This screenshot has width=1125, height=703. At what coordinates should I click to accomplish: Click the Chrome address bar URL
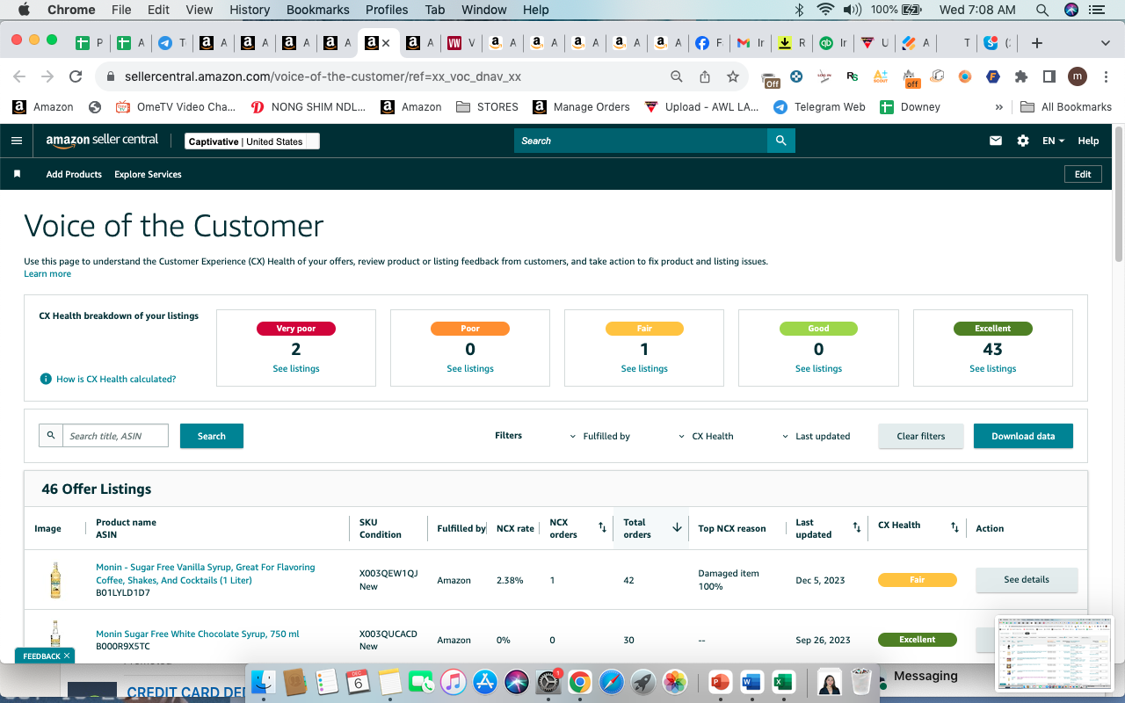pyautogui.click(x=323, y=76)
